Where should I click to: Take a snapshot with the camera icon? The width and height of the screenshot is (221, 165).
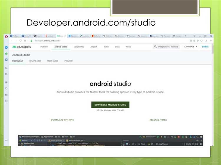point(191,41)
